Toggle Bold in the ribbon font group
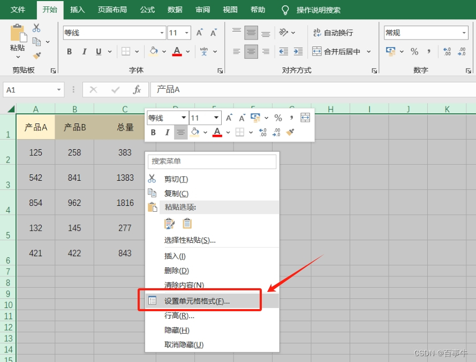This screenshot has height=362, width=476. click(70, 51)
